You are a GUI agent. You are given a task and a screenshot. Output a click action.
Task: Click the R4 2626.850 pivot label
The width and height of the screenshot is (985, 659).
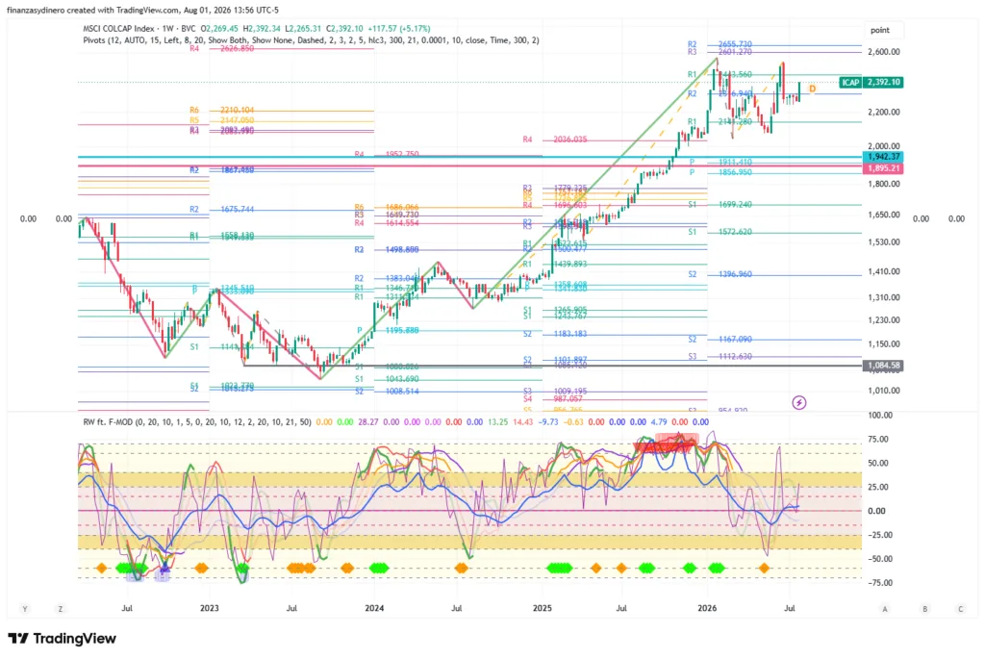222,48
